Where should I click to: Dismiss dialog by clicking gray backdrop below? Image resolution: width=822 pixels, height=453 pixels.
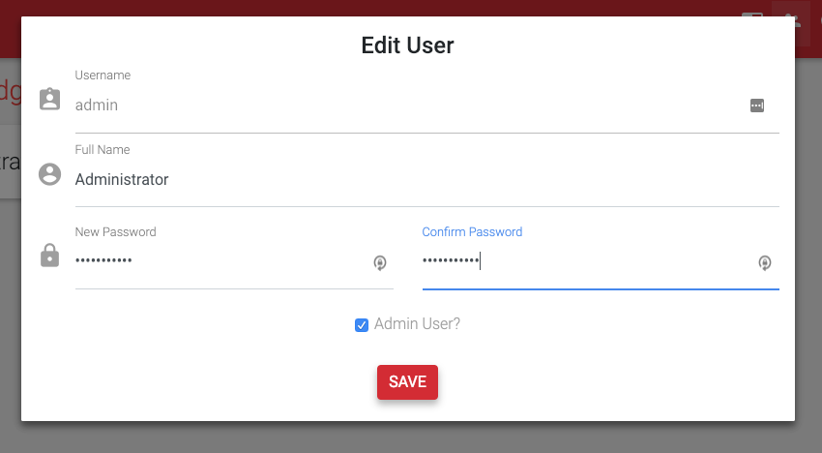coord(408,438)
